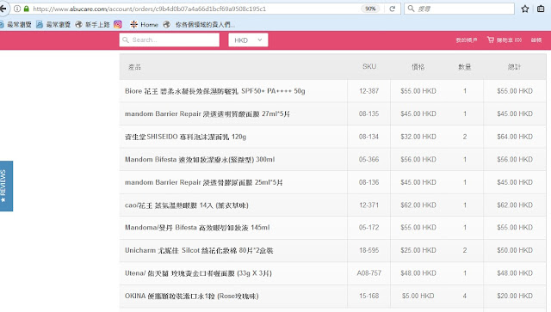Click the $50.00 HKD total cell
Image resolution: width=551 pixels, height=312 pixels.
515,251
